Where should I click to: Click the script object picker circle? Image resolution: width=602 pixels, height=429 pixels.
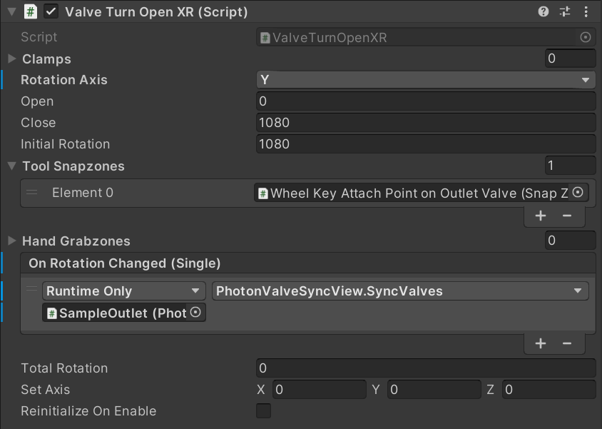click(586, 37)
